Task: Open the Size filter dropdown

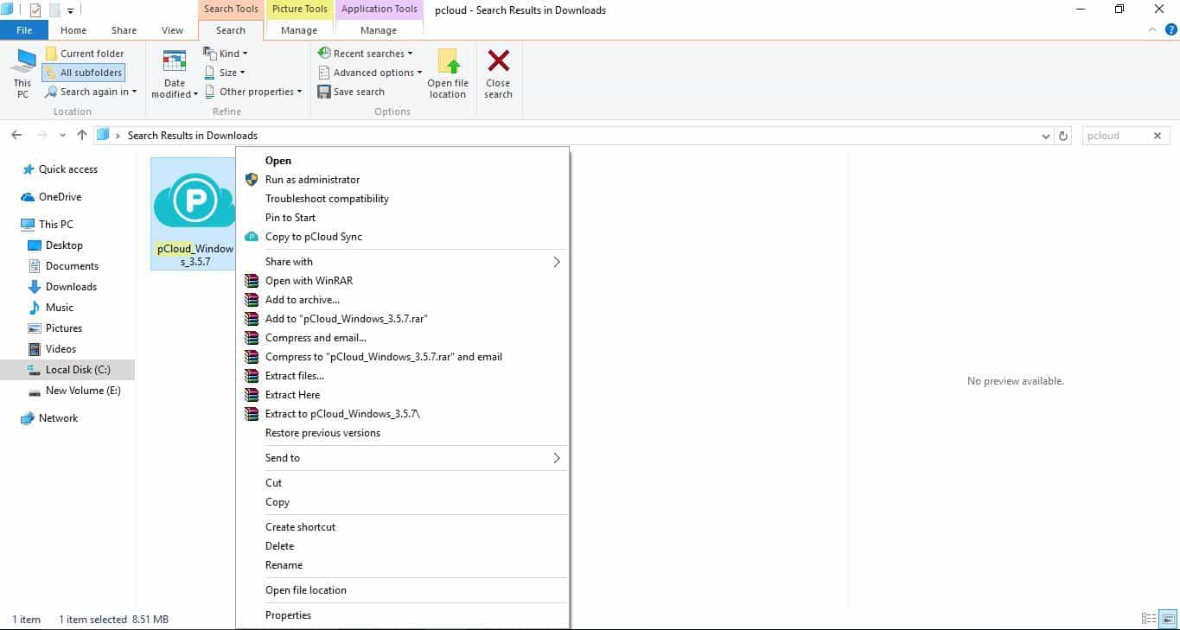Action: click(x=224, y=72)
